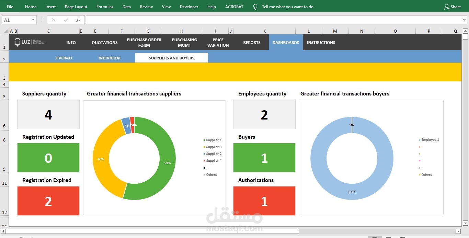
Task: Open the File menu
Action: [10, 7]
